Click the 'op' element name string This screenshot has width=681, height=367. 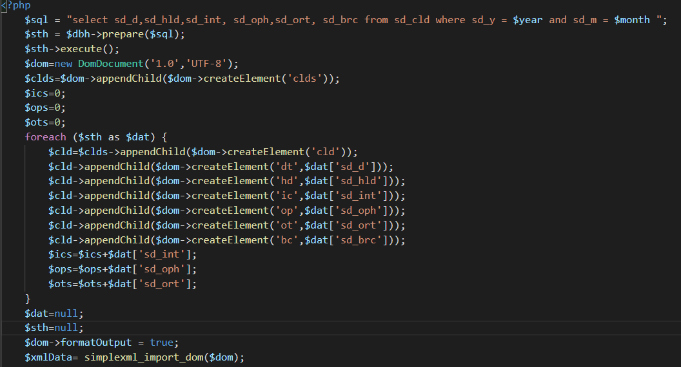[287, 211]
